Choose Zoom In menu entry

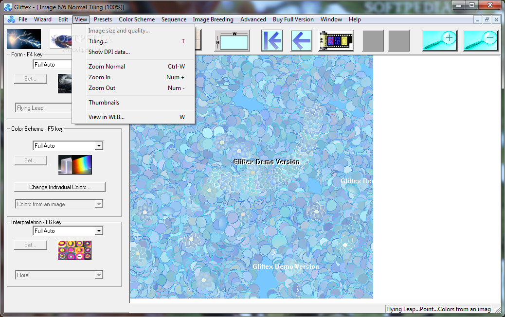(x=133, y=77)
